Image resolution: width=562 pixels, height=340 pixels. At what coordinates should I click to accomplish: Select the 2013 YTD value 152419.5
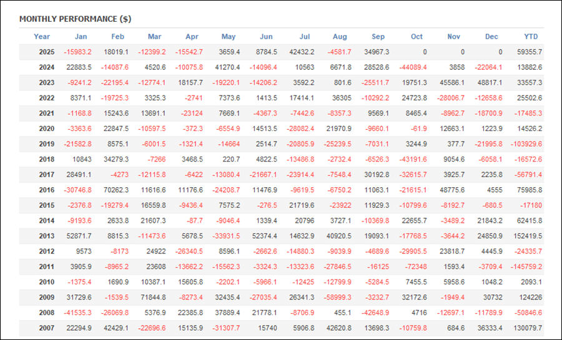(x=527, y=236)
